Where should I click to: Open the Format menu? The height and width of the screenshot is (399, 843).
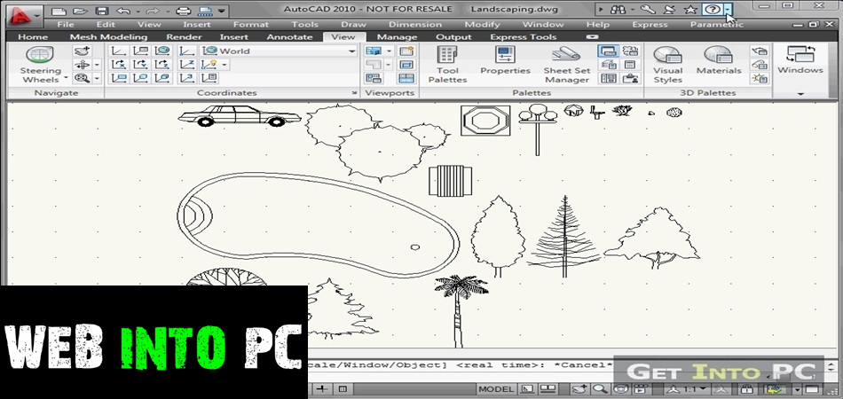tap(250, 24)
